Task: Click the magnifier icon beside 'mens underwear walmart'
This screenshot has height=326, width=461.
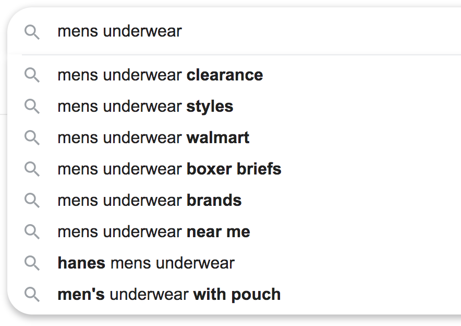Action: (32, 138)
